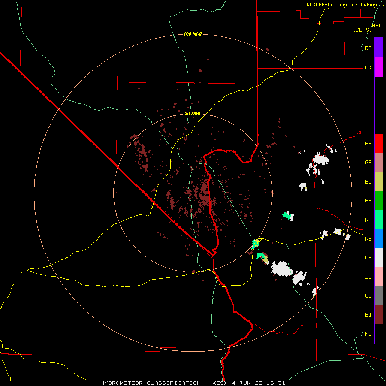Select the GR hail color swatch

379,163
